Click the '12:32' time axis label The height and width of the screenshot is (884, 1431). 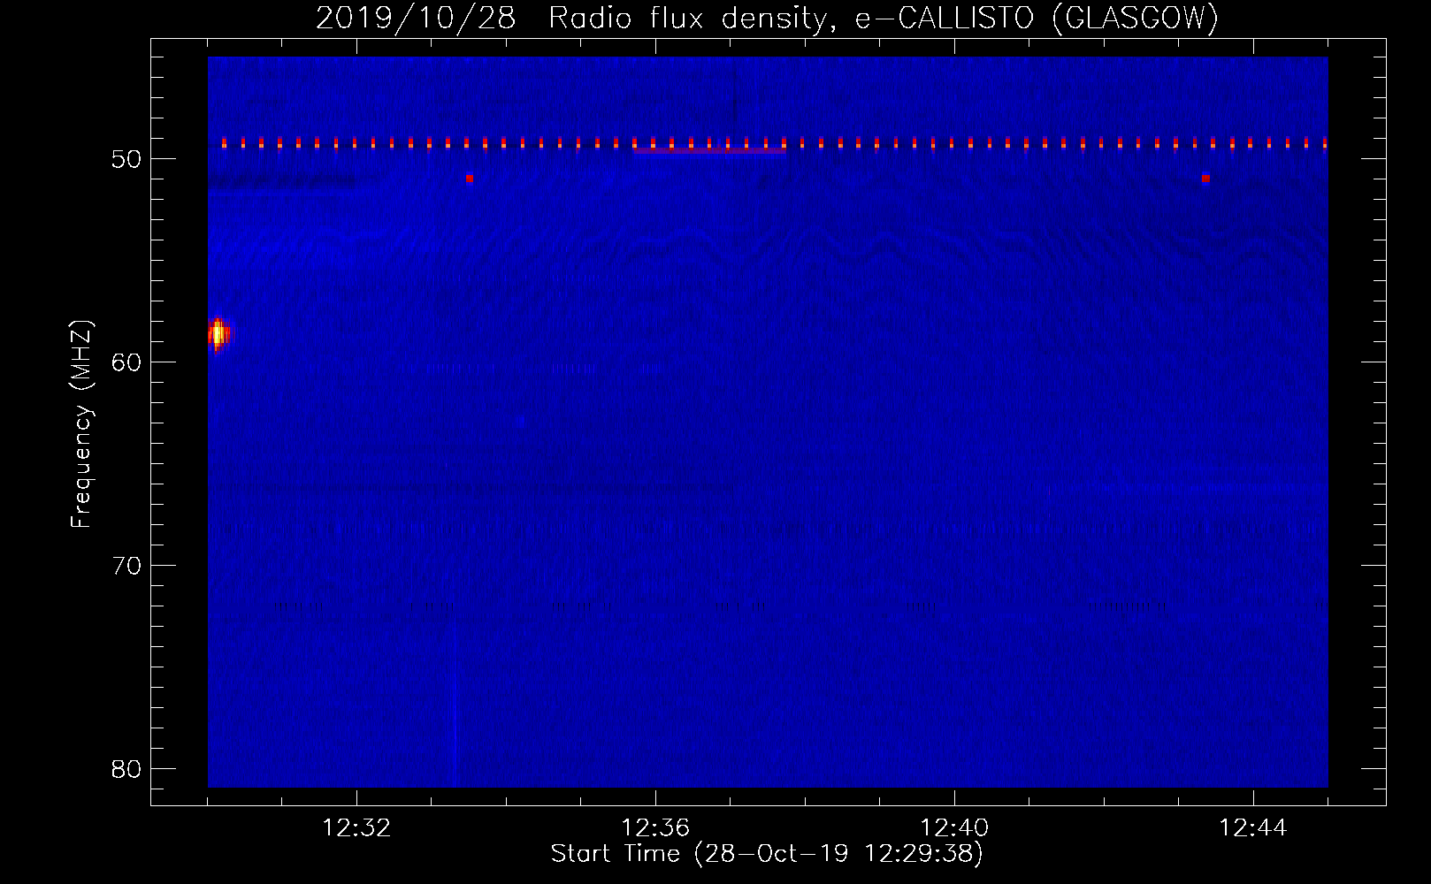pos(356,828)
